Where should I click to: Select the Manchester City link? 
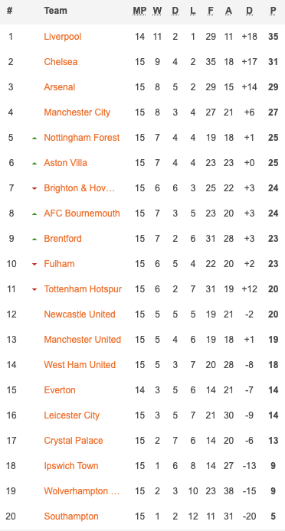pos(77,112)
